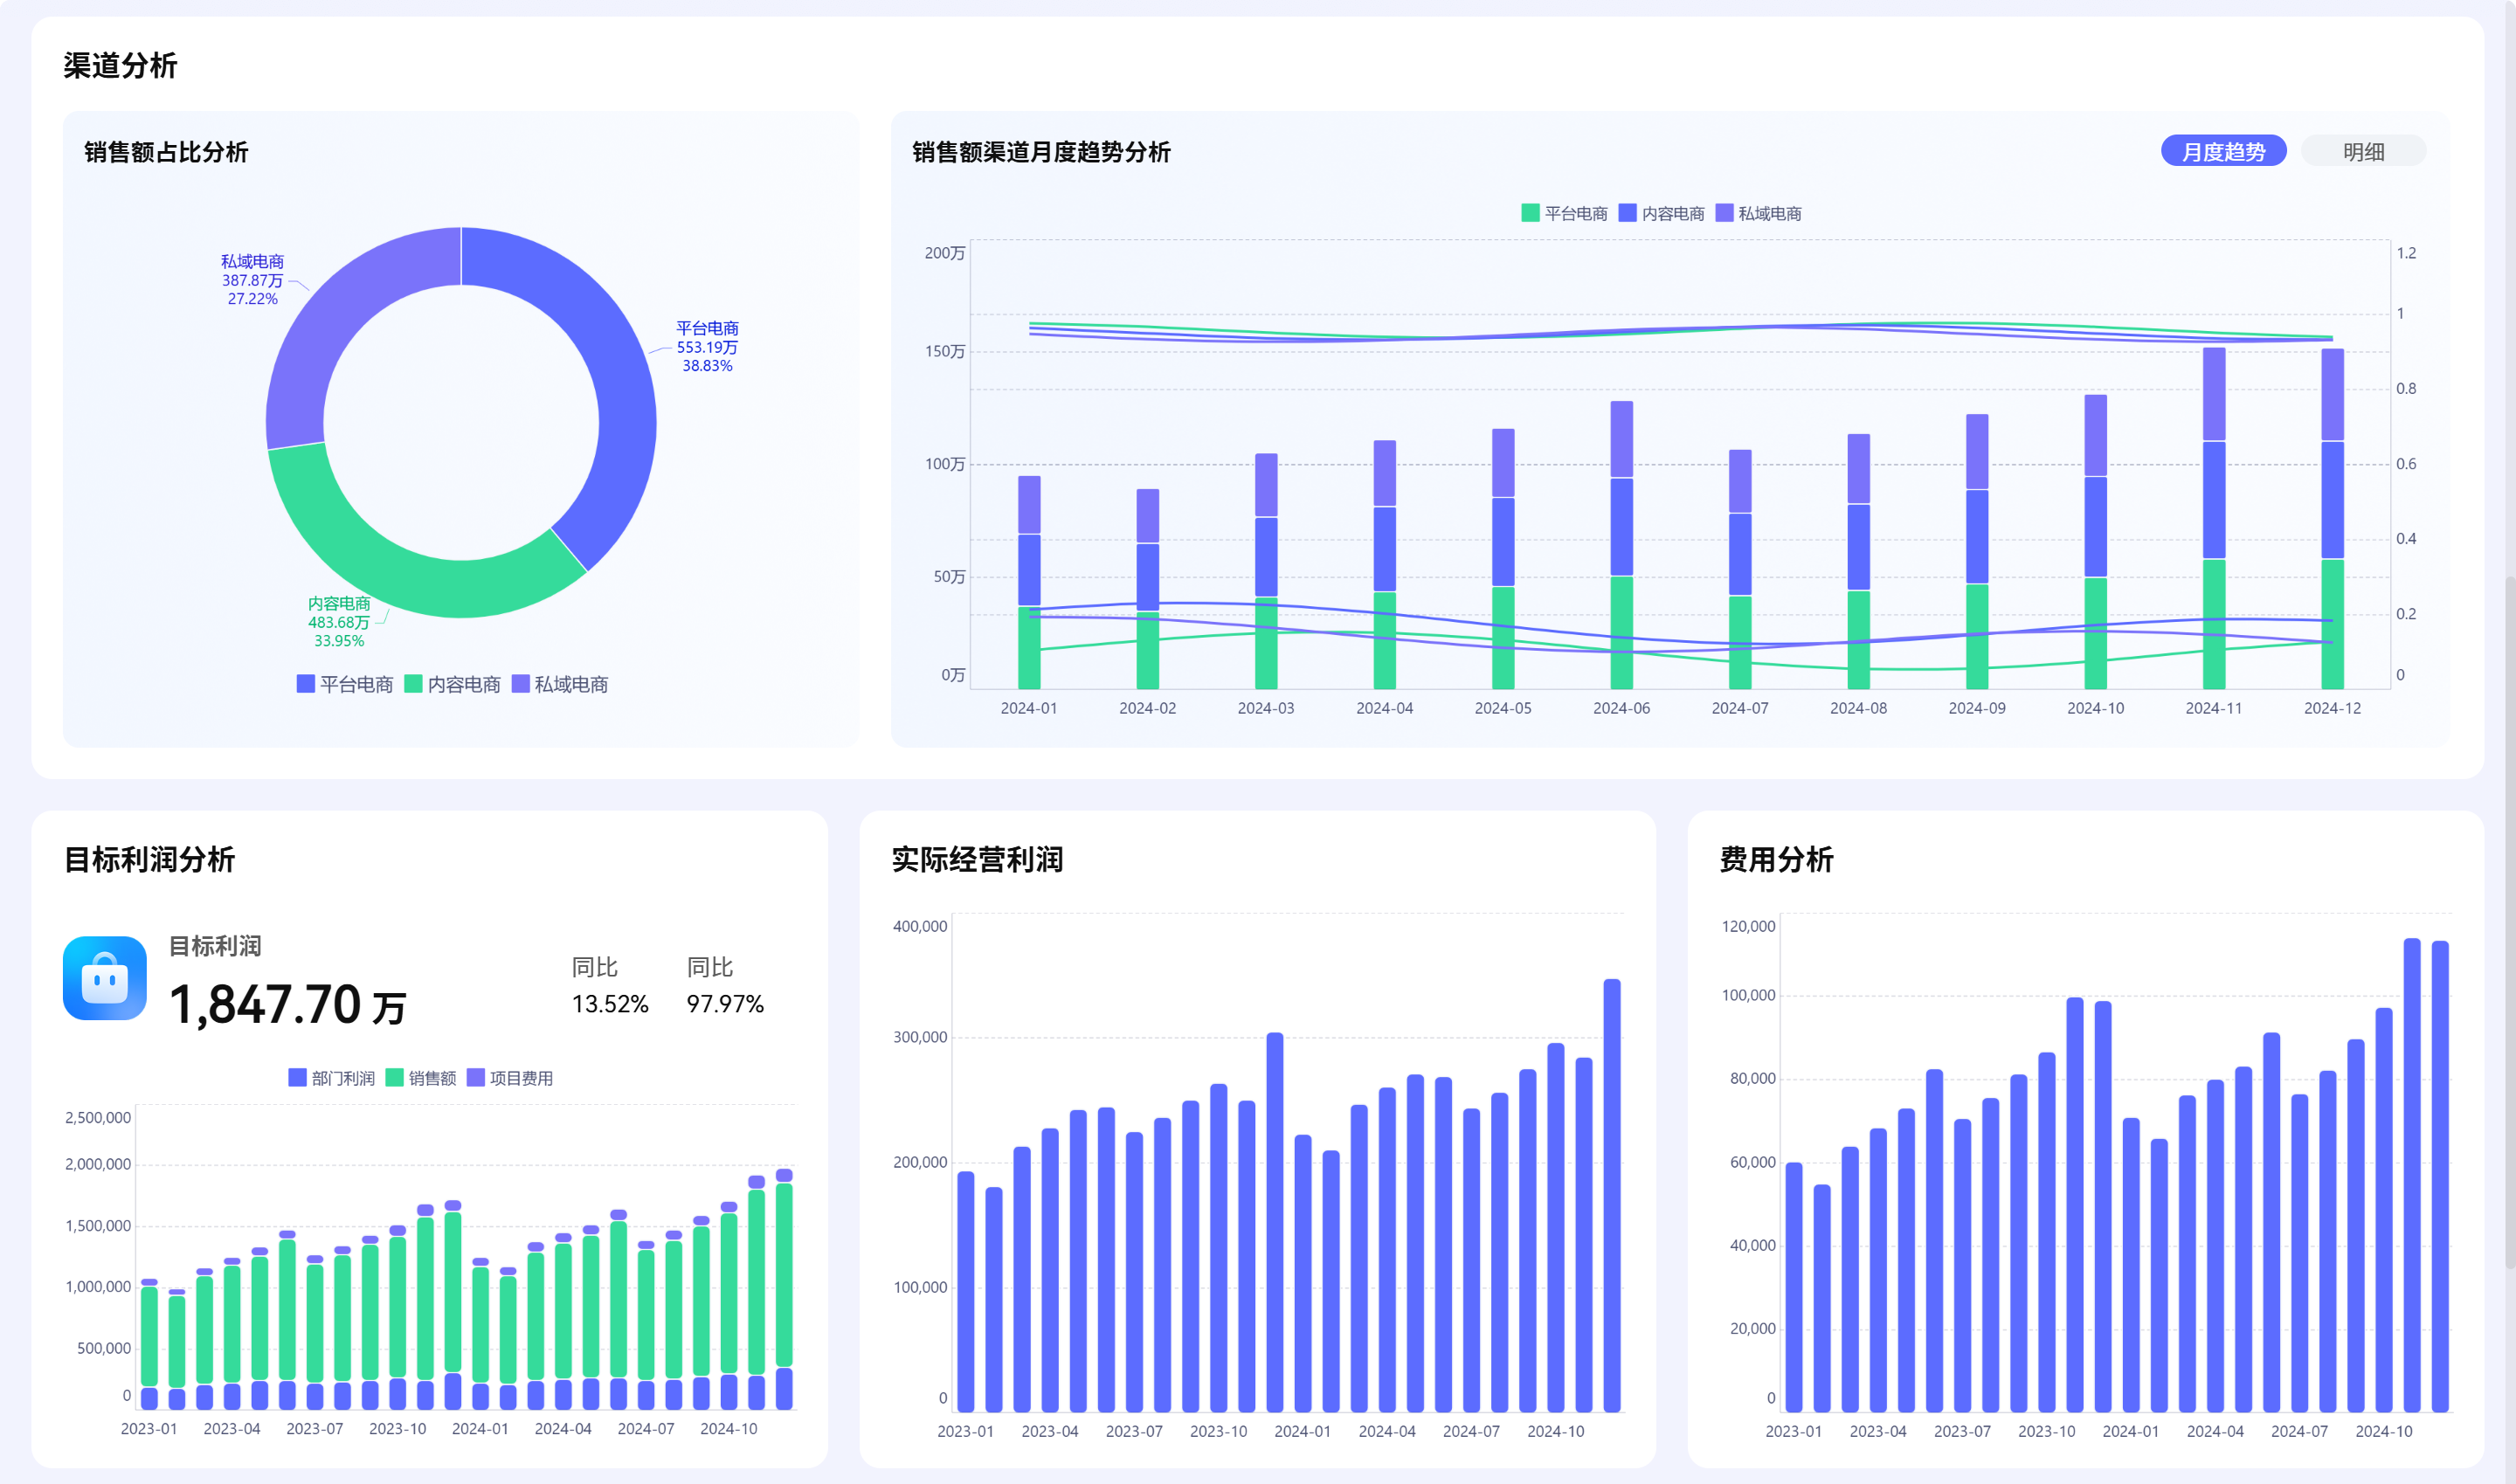Switch to the 月度趋势 tab
The image size is (2516, 1484).
[2223, 151]
